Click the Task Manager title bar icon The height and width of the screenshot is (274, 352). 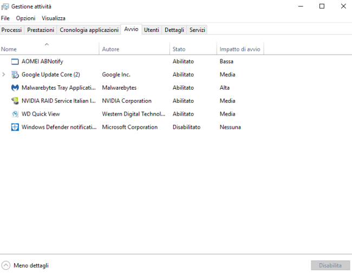click(5, 6)
